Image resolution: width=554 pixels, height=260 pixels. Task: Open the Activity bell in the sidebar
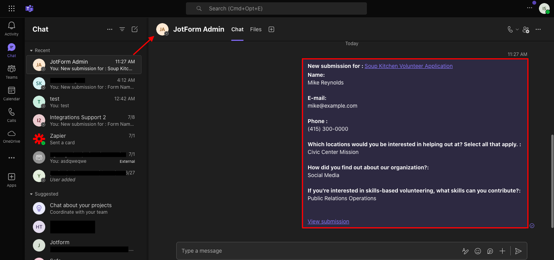[x=12, y=29]
